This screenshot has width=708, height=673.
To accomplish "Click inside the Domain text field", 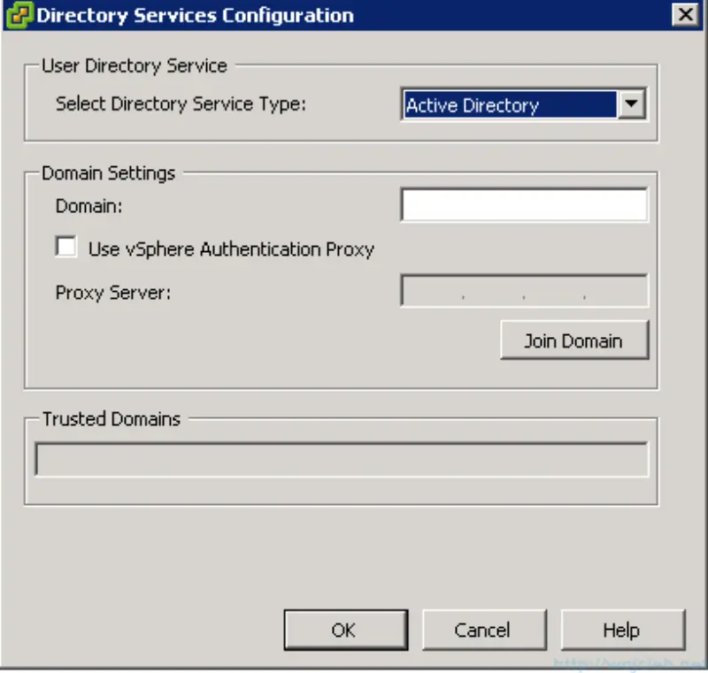I will (522, 204).
